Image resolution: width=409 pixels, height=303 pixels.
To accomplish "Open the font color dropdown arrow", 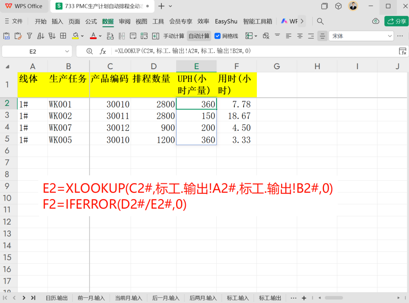I will [100, 36].
